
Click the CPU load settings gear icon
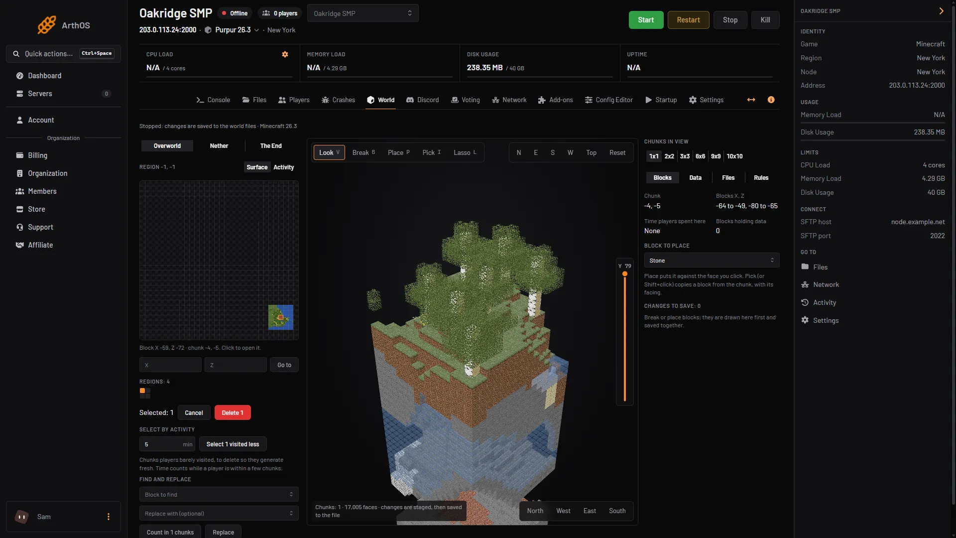click(x=285, y=54)
